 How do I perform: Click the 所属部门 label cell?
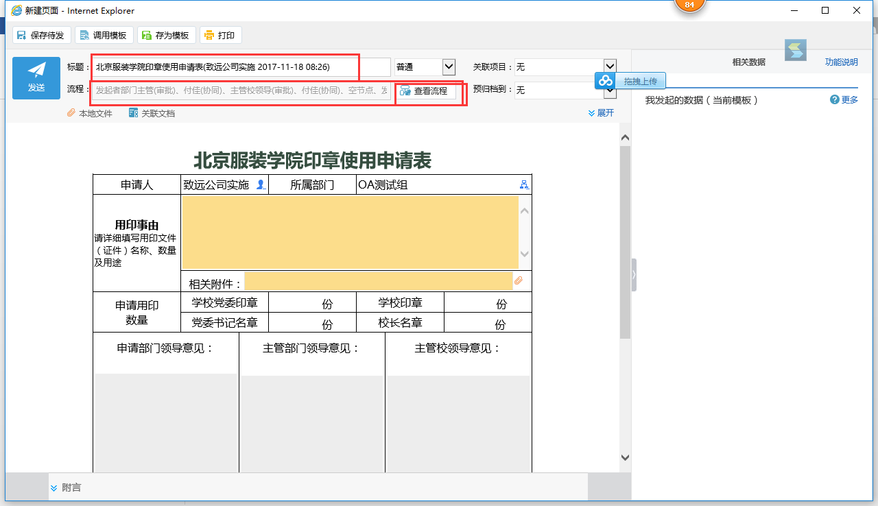pos(312,185)
